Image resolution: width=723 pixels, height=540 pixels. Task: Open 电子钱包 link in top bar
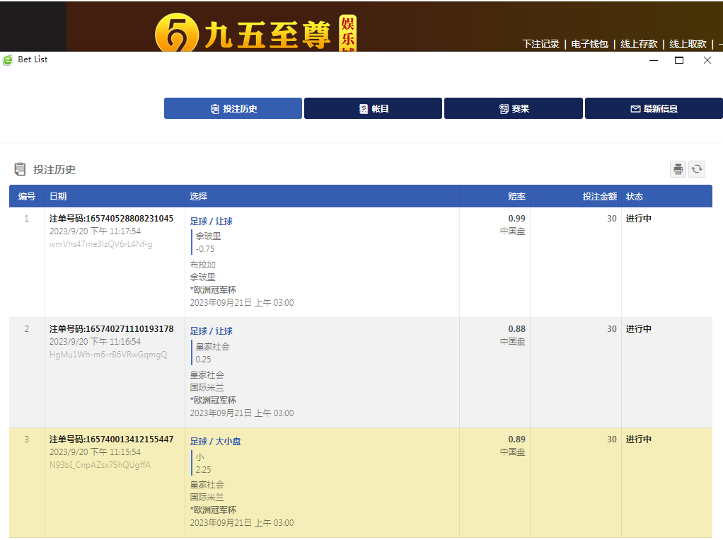(x=589, y=44)
